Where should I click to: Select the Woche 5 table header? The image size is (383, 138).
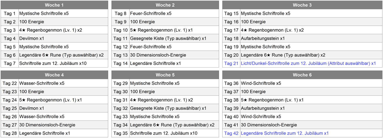(x=165, y=75)
